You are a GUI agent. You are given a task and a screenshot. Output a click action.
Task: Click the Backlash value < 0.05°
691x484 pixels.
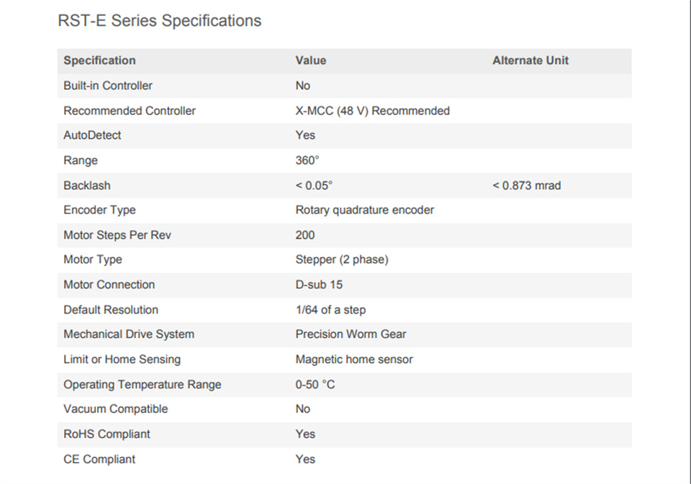pos(314,186)
